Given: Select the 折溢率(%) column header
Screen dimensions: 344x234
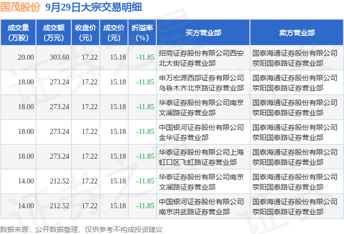Looking at the screenshot, I should [142, 33].
